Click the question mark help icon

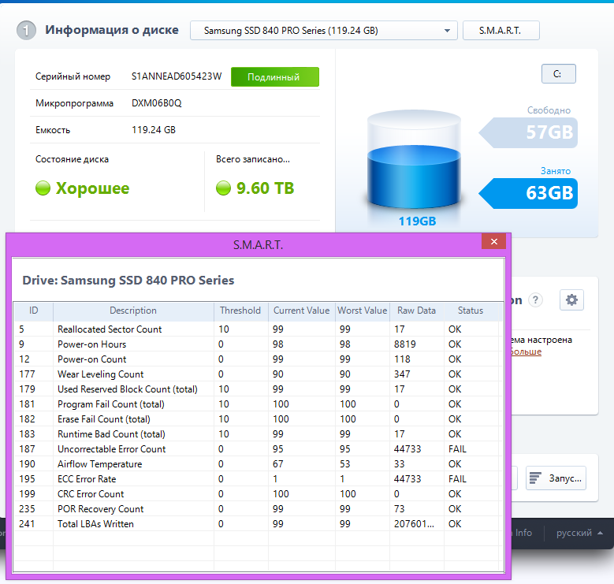coord(536,300)
